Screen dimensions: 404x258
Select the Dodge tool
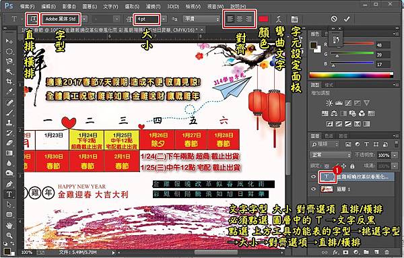tap(9, 173)
